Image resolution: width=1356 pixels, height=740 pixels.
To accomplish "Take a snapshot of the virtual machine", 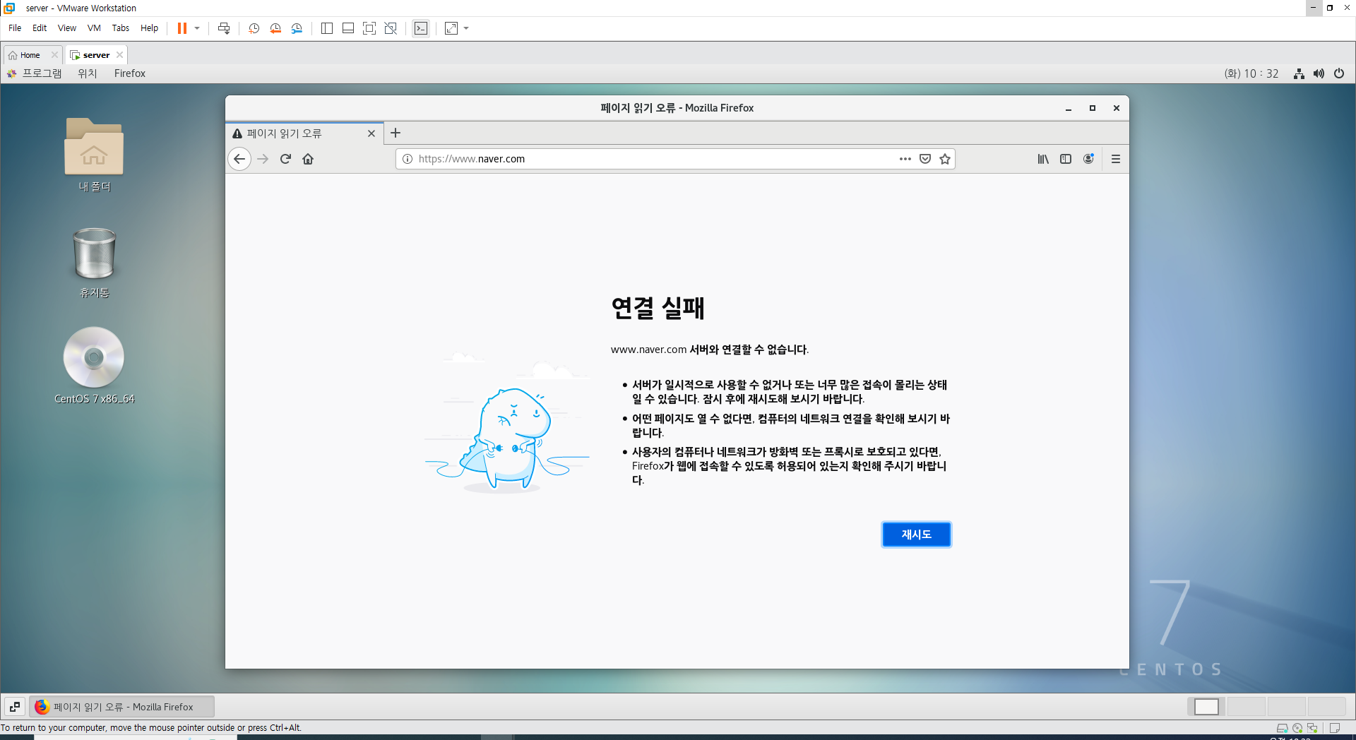I will click(x=254, y=28).
